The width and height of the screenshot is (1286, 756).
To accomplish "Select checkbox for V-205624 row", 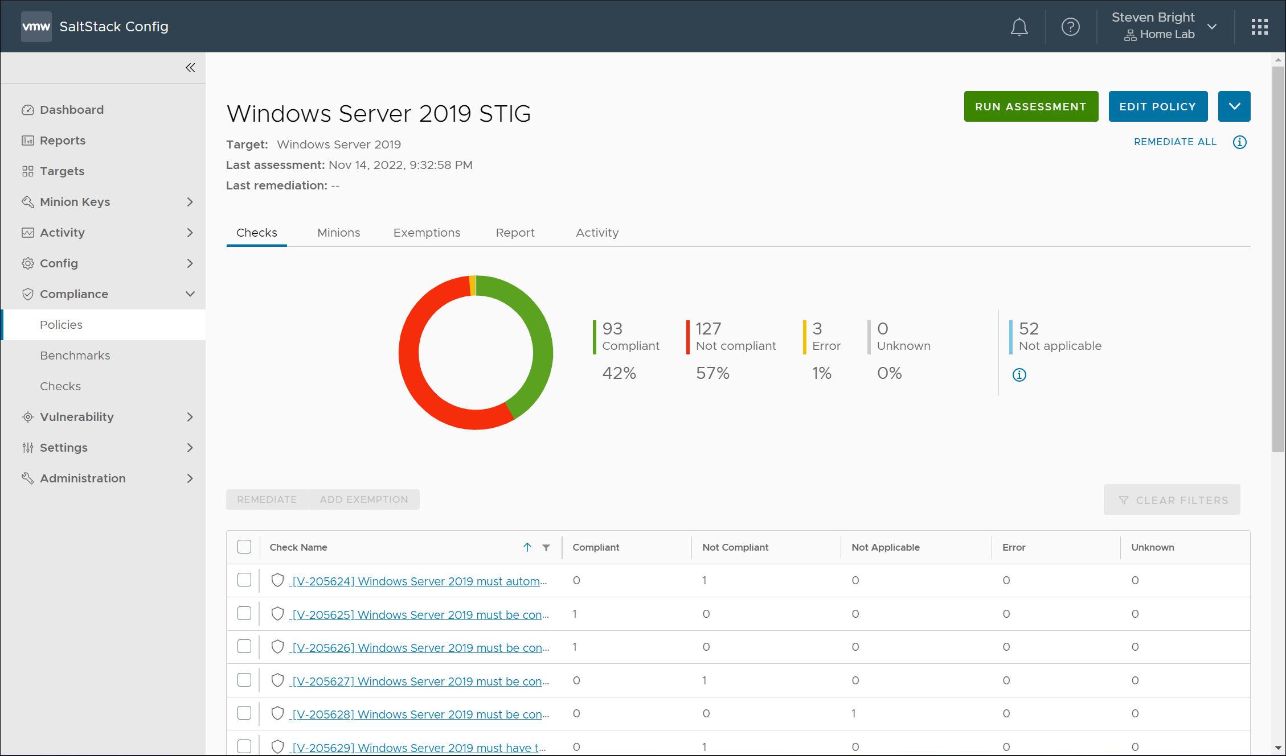I will 244,580.
